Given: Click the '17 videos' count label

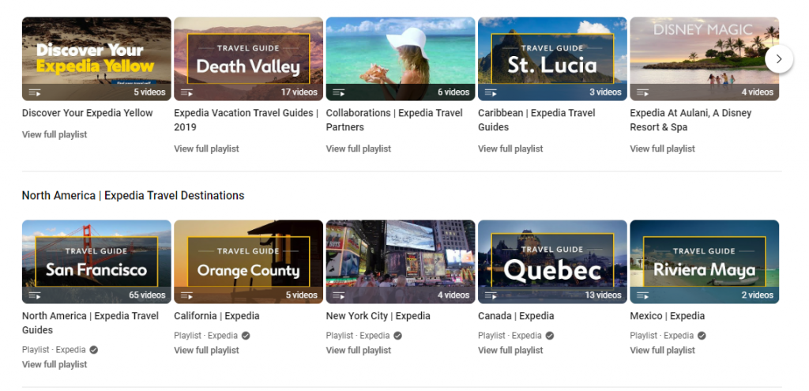Looking at the screenshot, I should point(299,92).
